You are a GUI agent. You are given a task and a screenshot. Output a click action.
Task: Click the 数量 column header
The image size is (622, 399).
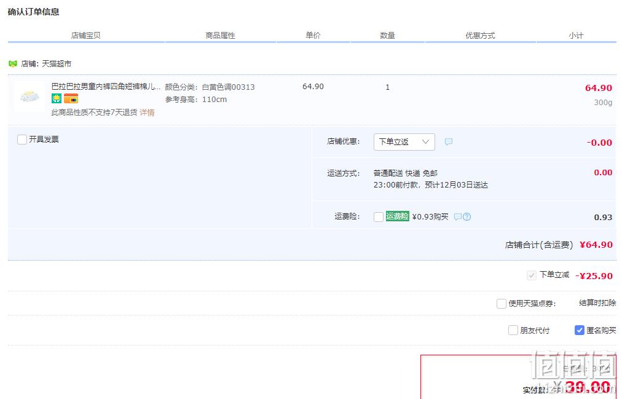pos(388,35)
